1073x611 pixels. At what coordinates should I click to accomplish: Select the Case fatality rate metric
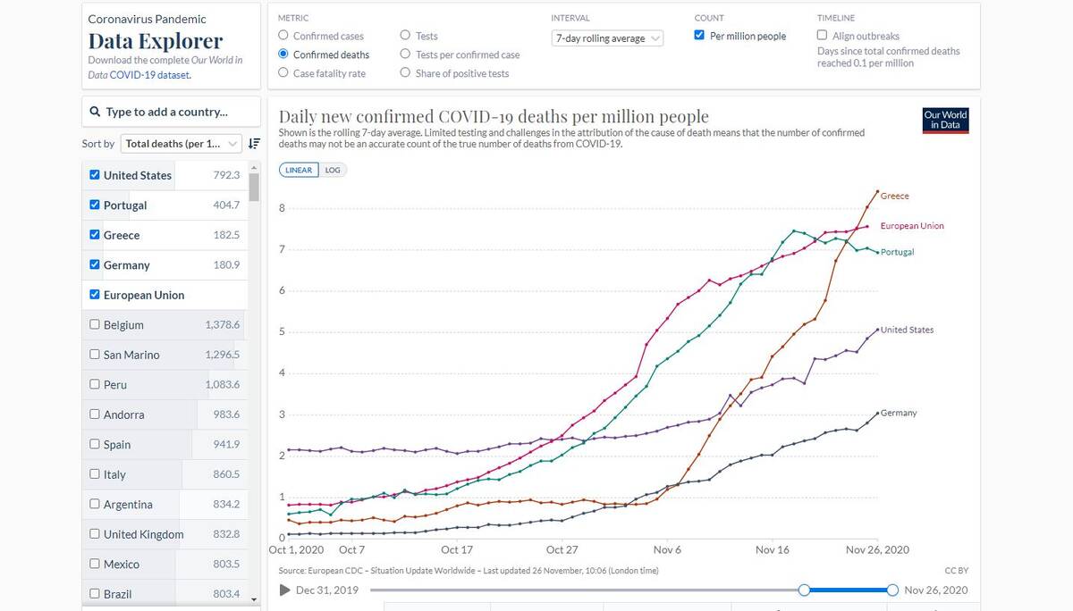click(x=283, y=73)
